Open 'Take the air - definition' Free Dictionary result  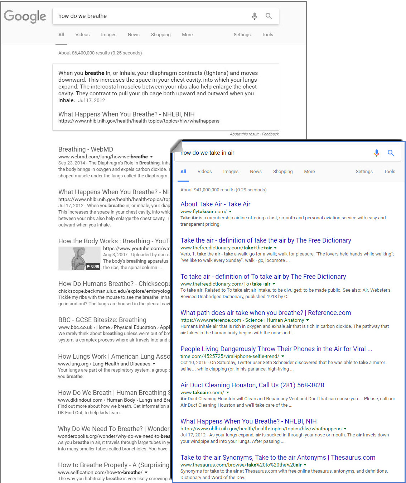(x=266, y=240)
